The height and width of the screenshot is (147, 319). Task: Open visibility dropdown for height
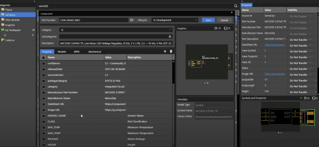[302, 92]
